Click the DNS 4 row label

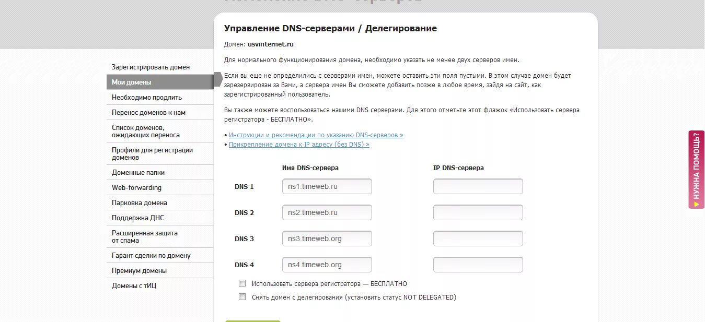point(244,265)
